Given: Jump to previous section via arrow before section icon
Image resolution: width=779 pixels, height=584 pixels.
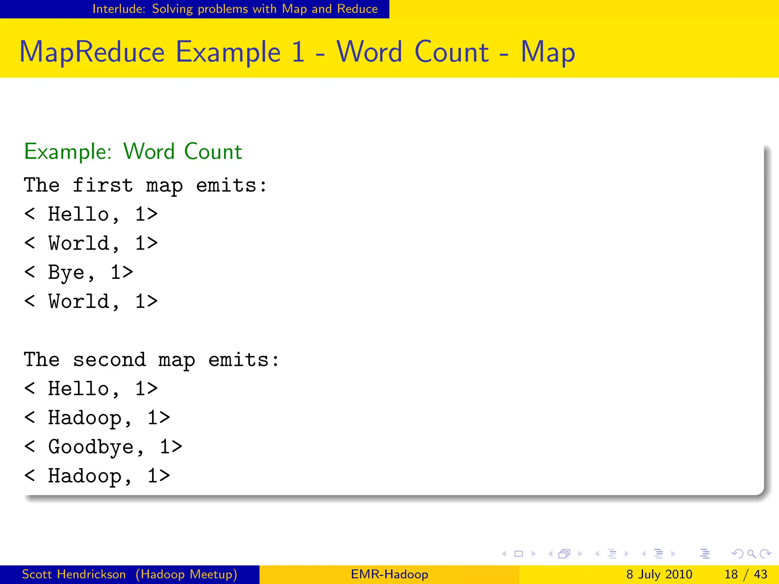Looking at the screenshot, I should (x=644, y=554).
